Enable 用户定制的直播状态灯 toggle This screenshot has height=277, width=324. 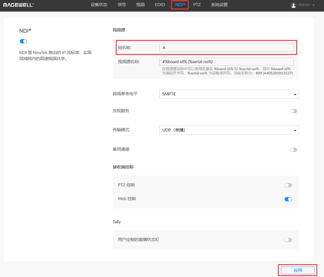click(288, 240)
